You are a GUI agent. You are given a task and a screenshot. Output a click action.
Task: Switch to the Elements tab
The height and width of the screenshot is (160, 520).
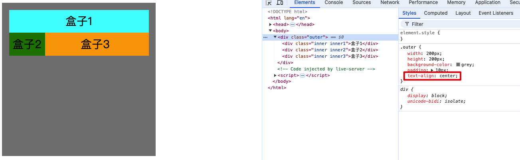[304, 3]
